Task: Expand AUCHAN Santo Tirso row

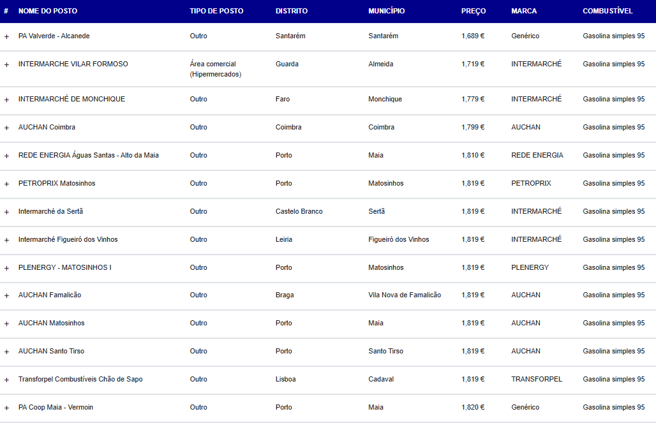Action: pos(6,352)
